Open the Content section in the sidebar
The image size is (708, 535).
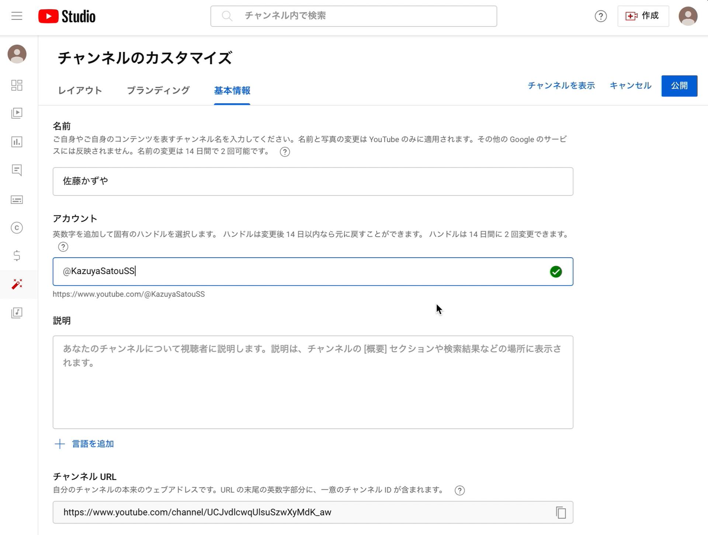tap(17, 113)
